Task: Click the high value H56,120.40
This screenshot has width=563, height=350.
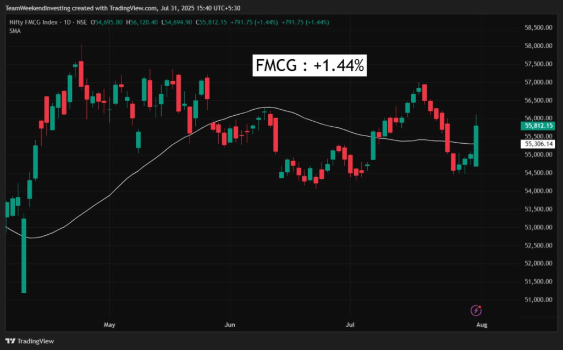Action: 141,22
